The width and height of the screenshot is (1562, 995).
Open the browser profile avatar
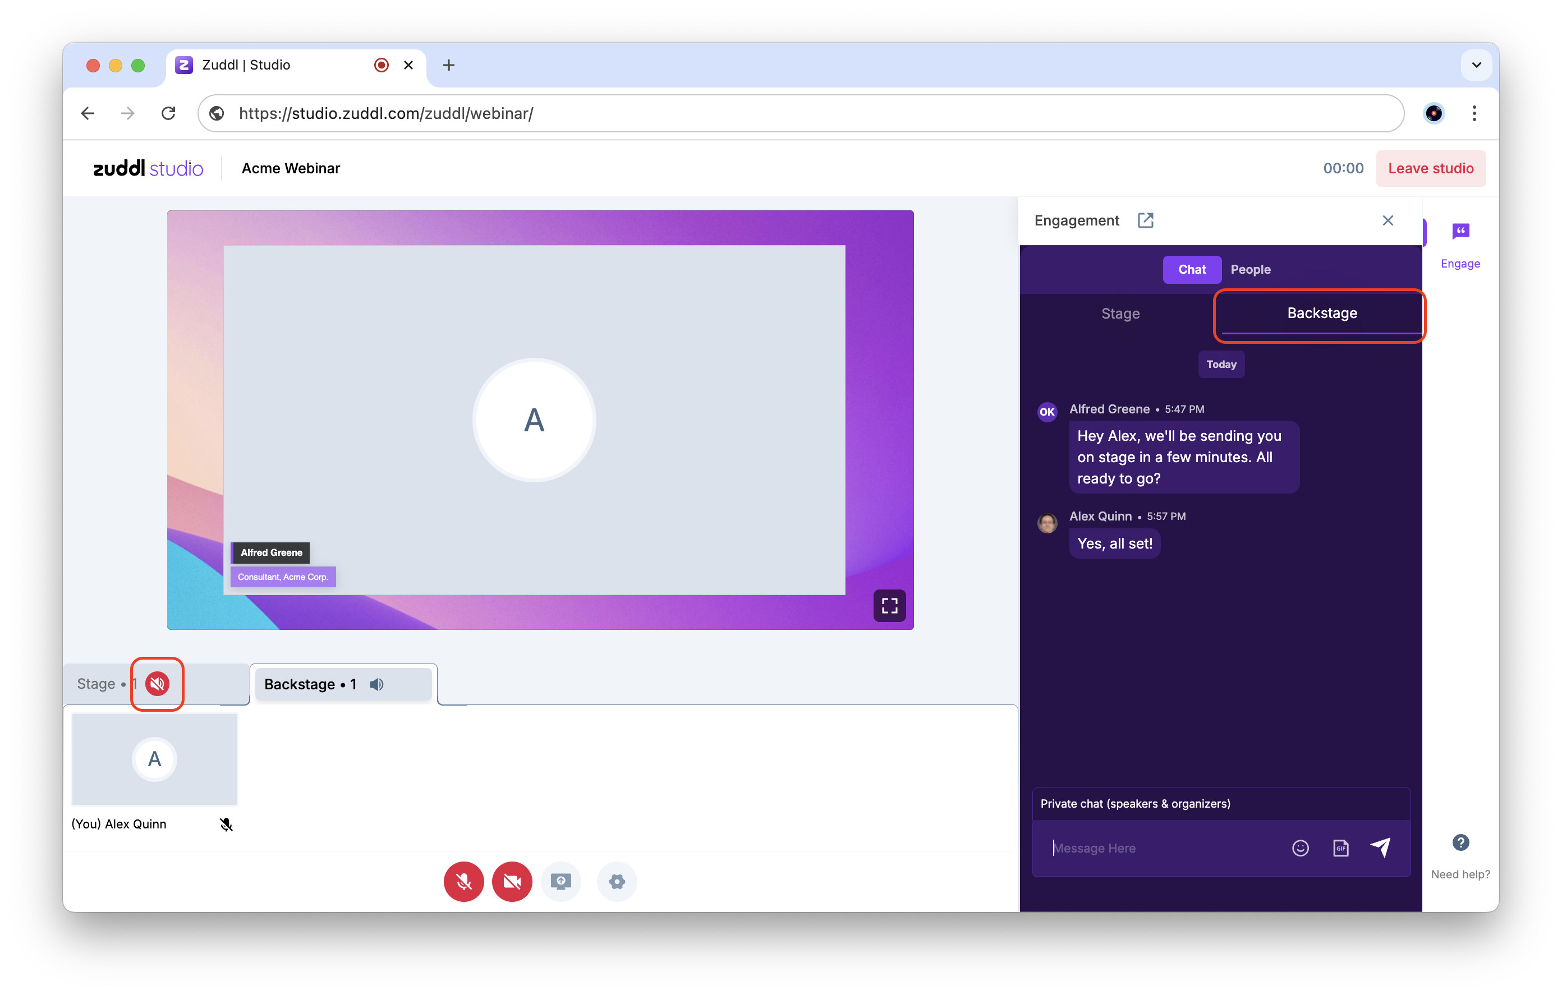[1434, 113]
